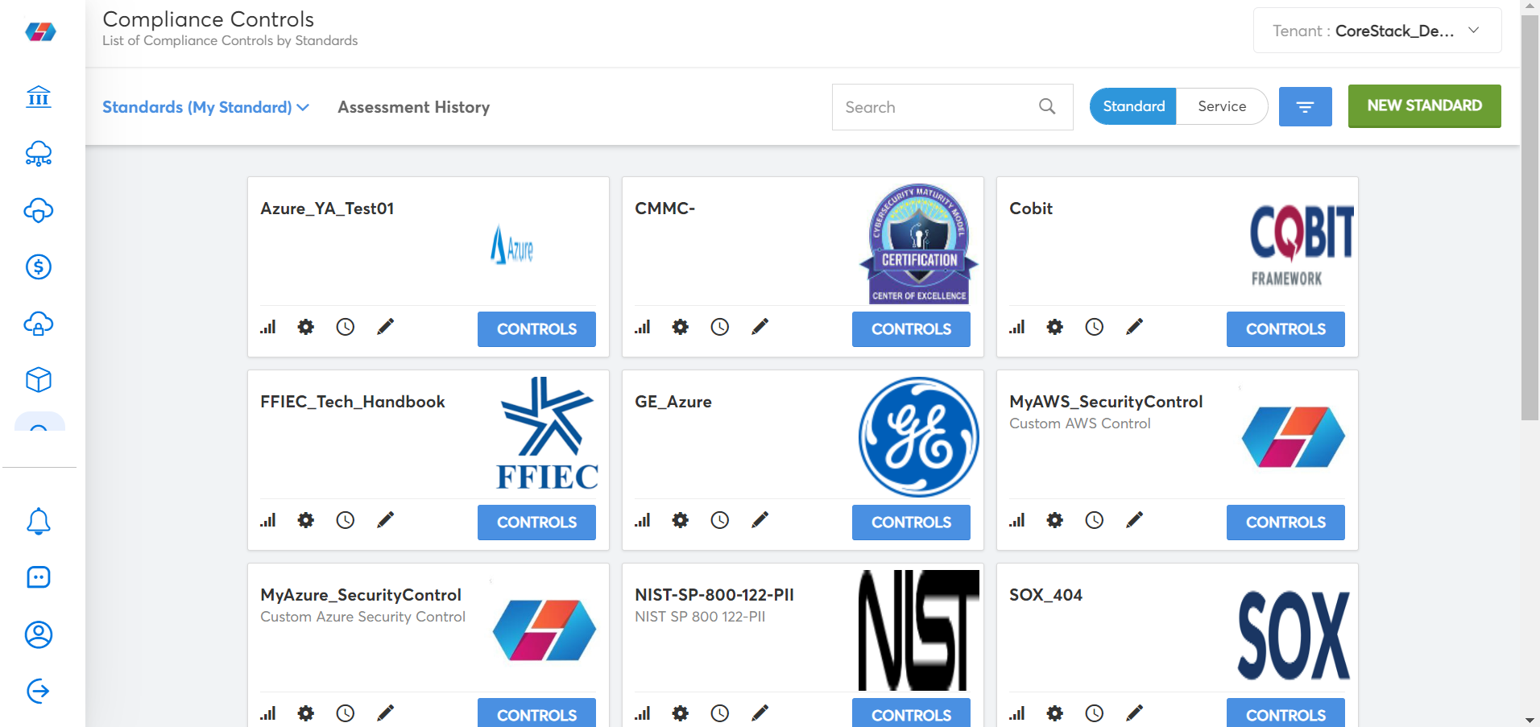Open CONTROLS for Azure_YA_Test01
The height and width of the screenshot is (727, 1540).
click(x=536, y=329)
